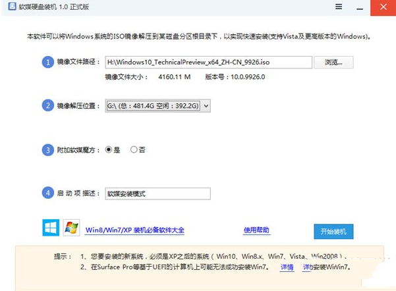Select the 是 radio option
Screen dimensions: 396x291
click(109, 149)
